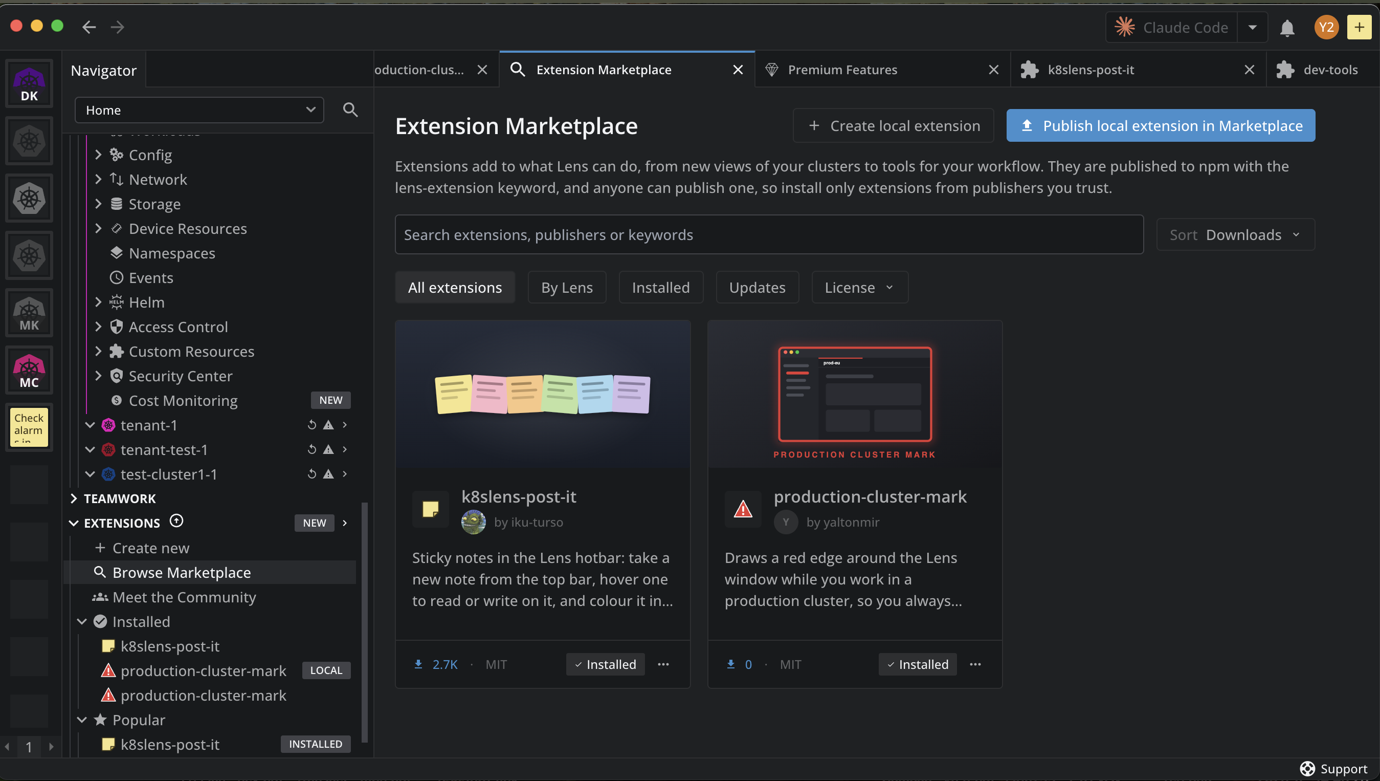This screenshot has width=1380, height=781.
Task: Go to next hotbar page arrow
Action: pos(52,747)
